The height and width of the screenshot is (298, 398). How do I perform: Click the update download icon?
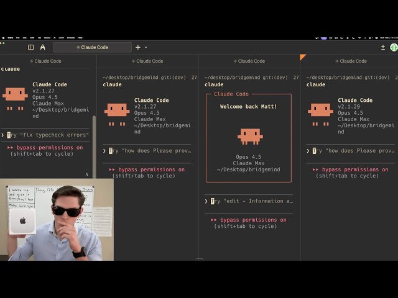383,47
